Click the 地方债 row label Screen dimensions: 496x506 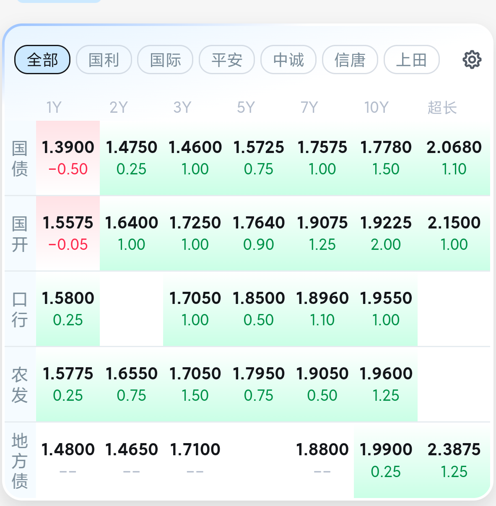(20, 461)
